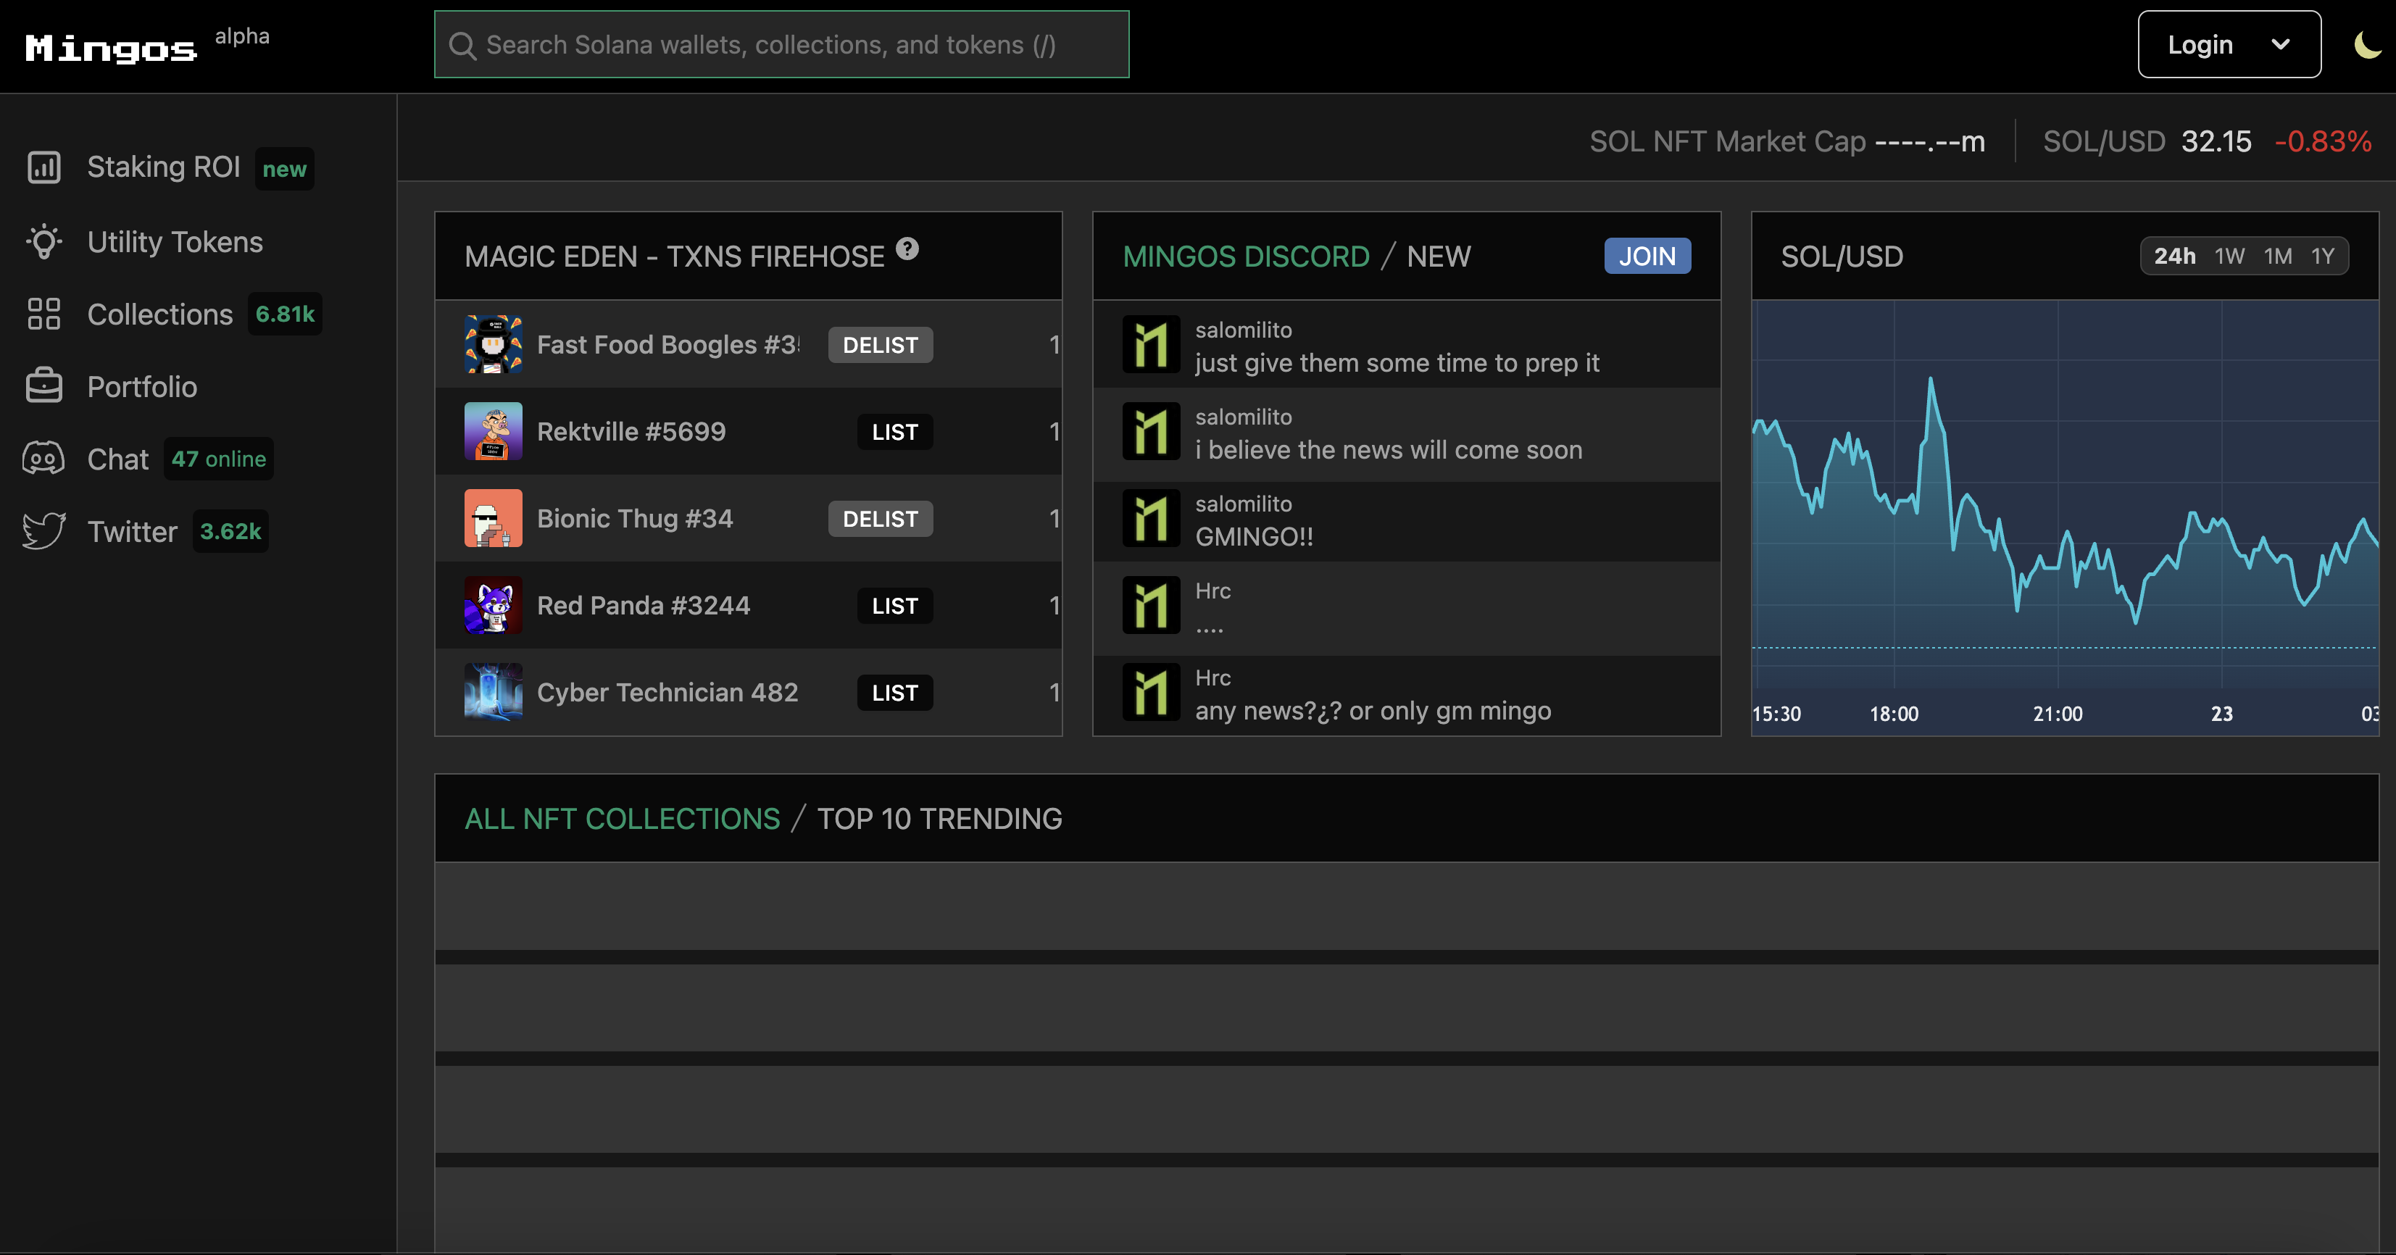Click the Utility Tokens lightbulb icon
Viewport: 2396px width, 1255px height.
[43, 242]
